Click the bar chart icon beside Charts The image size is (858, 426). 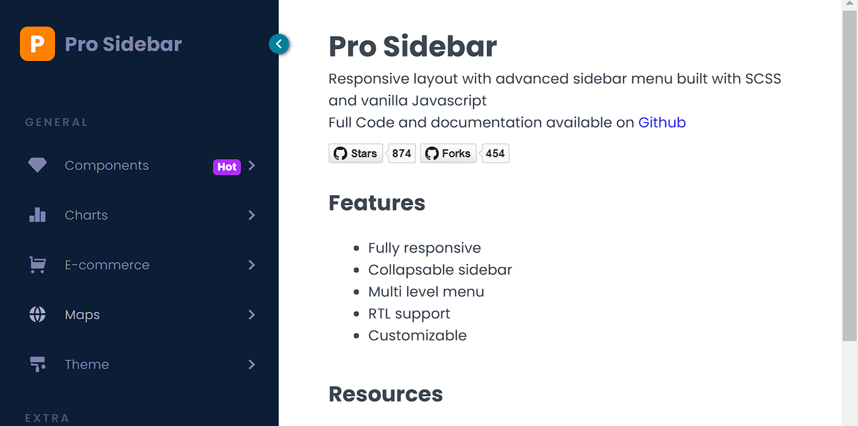coord(37,215)
